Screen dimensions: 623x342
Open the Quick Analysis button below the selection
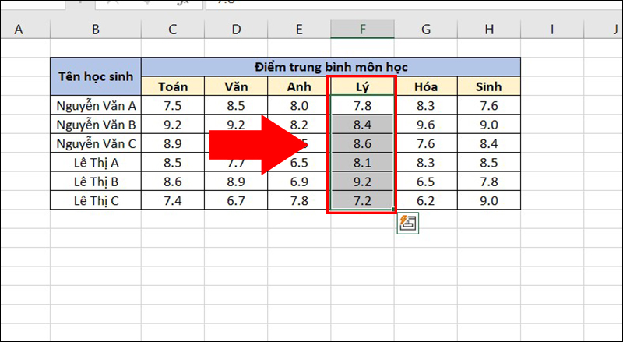click(407, 223)
